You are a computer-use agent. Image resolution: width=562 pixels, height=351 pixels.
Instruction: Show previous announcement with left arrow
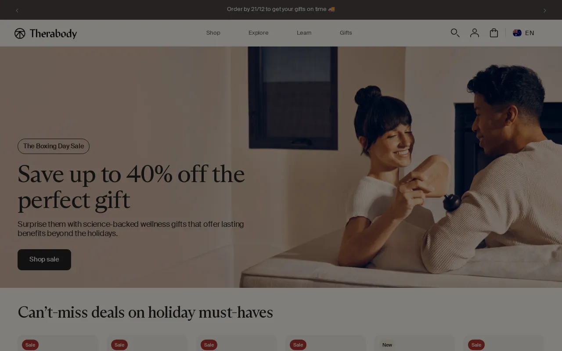tap(17, 10)
